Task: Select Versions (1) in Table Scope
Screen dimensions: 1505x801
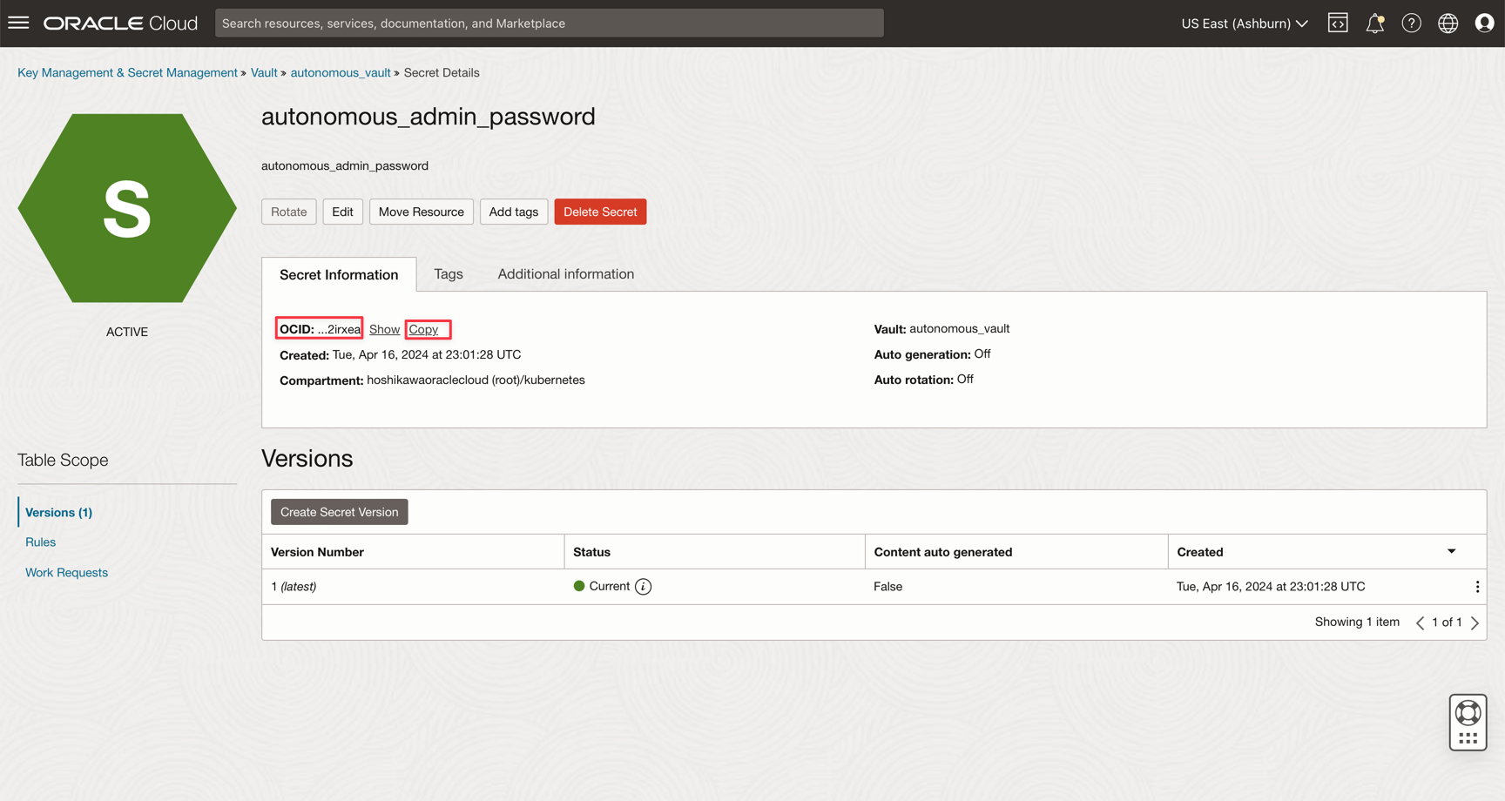Action: coord(58,512)
